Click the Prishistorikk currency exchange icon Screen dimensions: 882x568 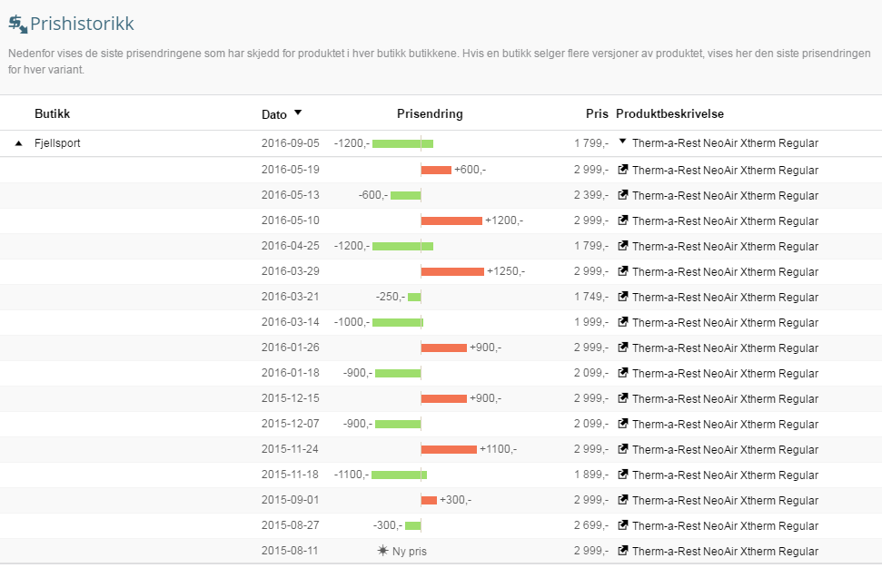17,24
